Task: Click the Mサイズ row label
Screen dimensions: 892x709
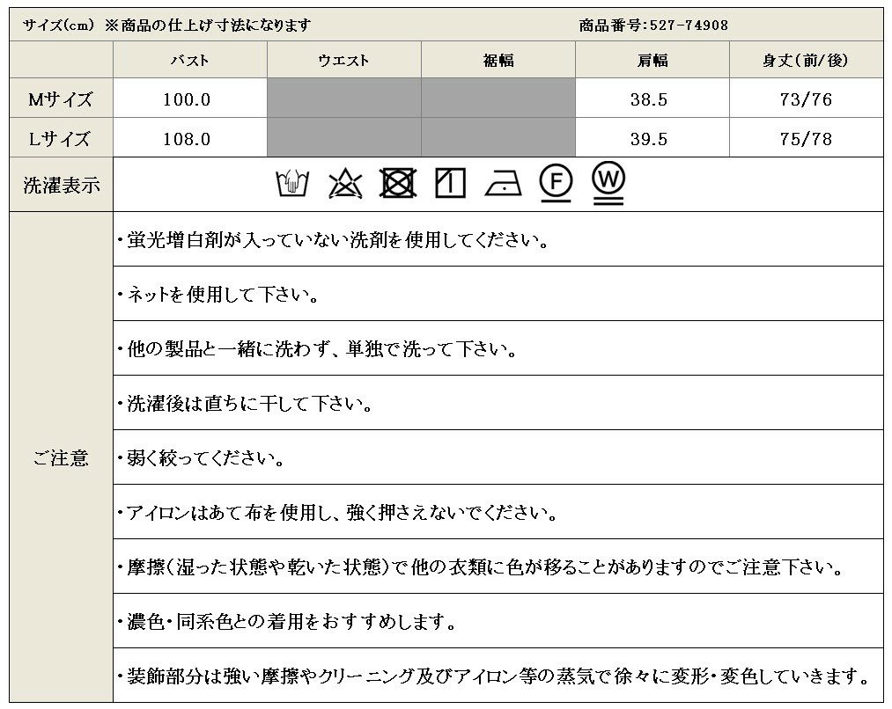Action: [x=61, y=99]
